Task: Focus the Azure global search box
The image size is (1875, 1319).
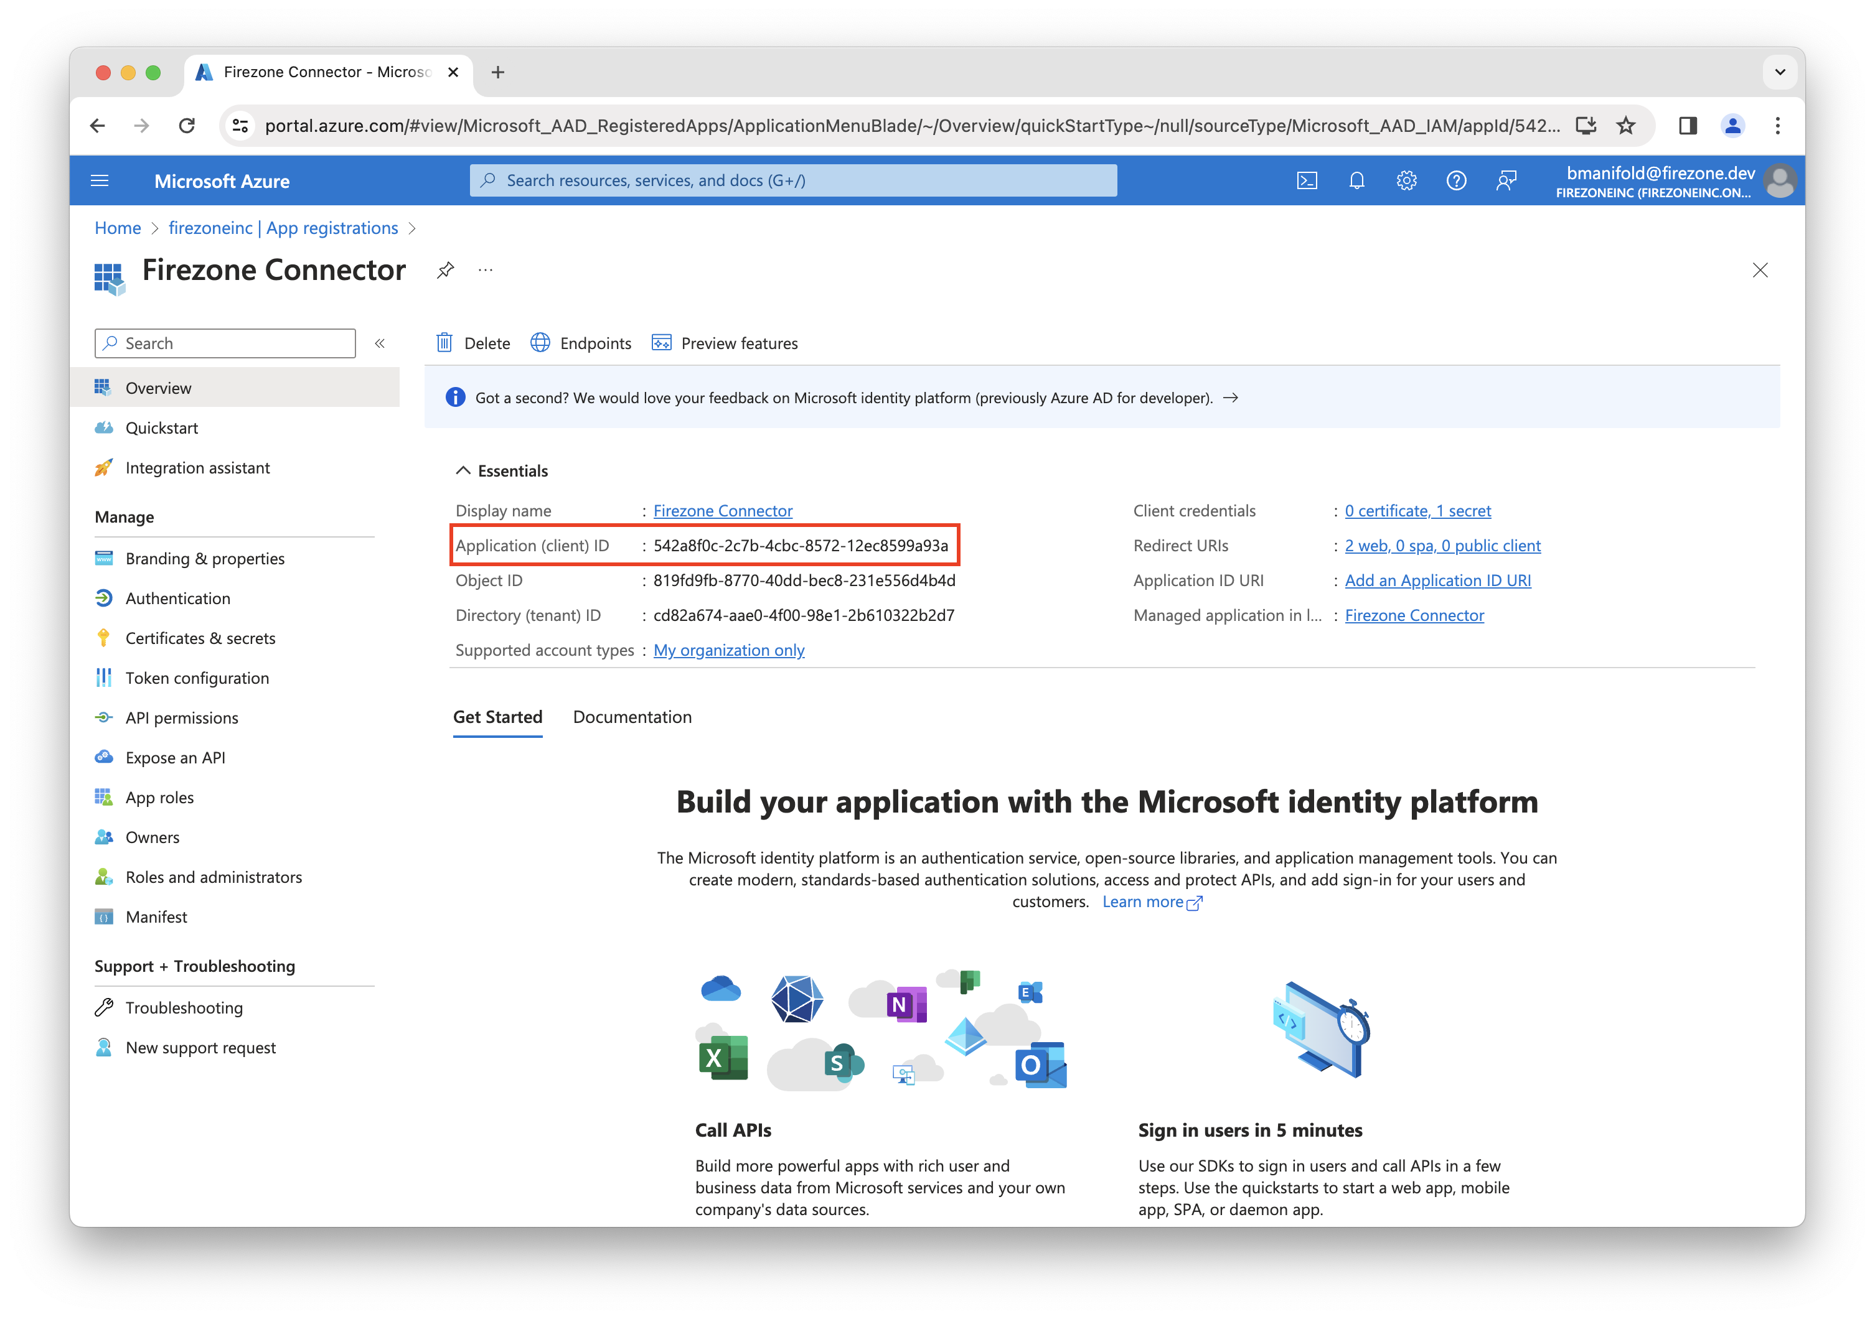Action: click(792, 180)
